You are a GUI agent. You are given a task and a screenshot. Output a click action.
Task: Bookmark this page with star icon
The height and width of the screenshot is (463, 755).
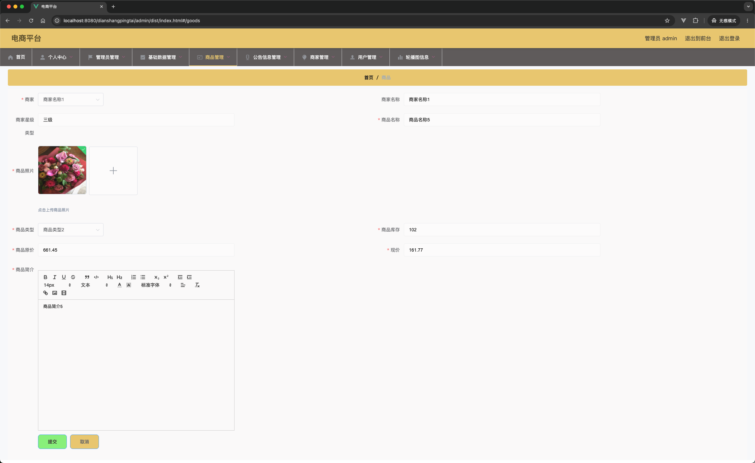click(667, 21)
